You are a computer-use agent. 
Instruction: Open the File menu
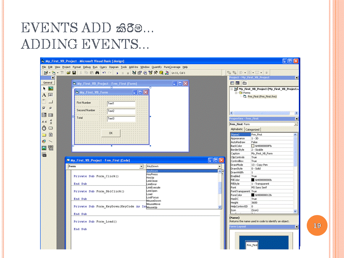(x=44, y=67)
